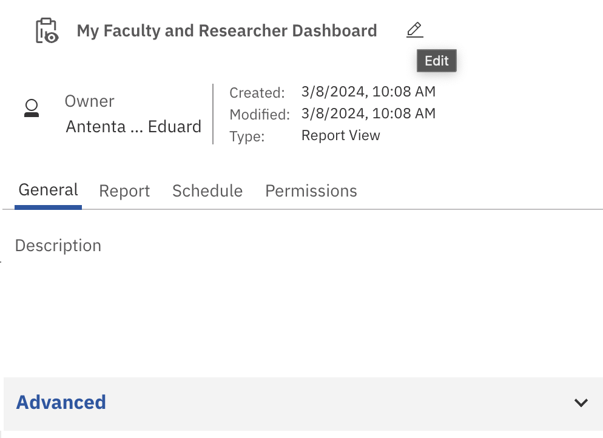
Task: Click the pencil Edit icon beside title
Action: [x=414, y=30]
